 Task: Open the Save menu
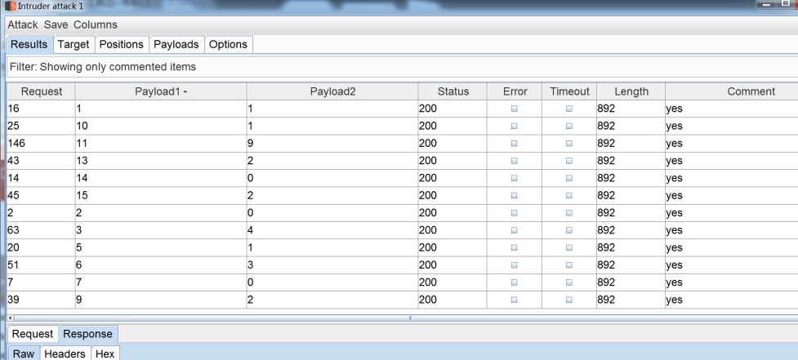(56, 24)
